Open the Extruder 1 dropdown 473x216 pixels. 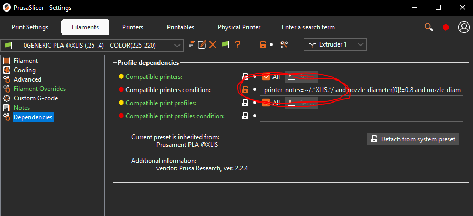[x=335, y=44]
